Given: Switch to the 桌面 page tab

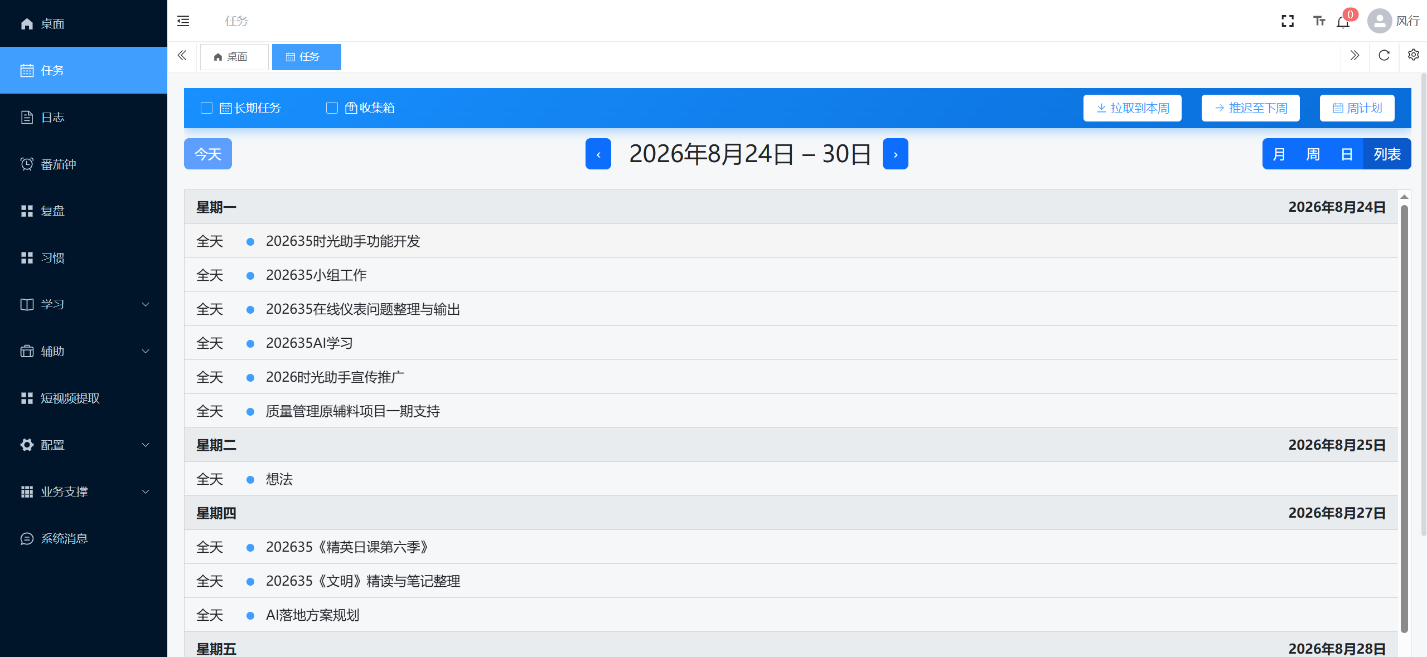Looking at the screenshot, I should click(x=234, y=57).
